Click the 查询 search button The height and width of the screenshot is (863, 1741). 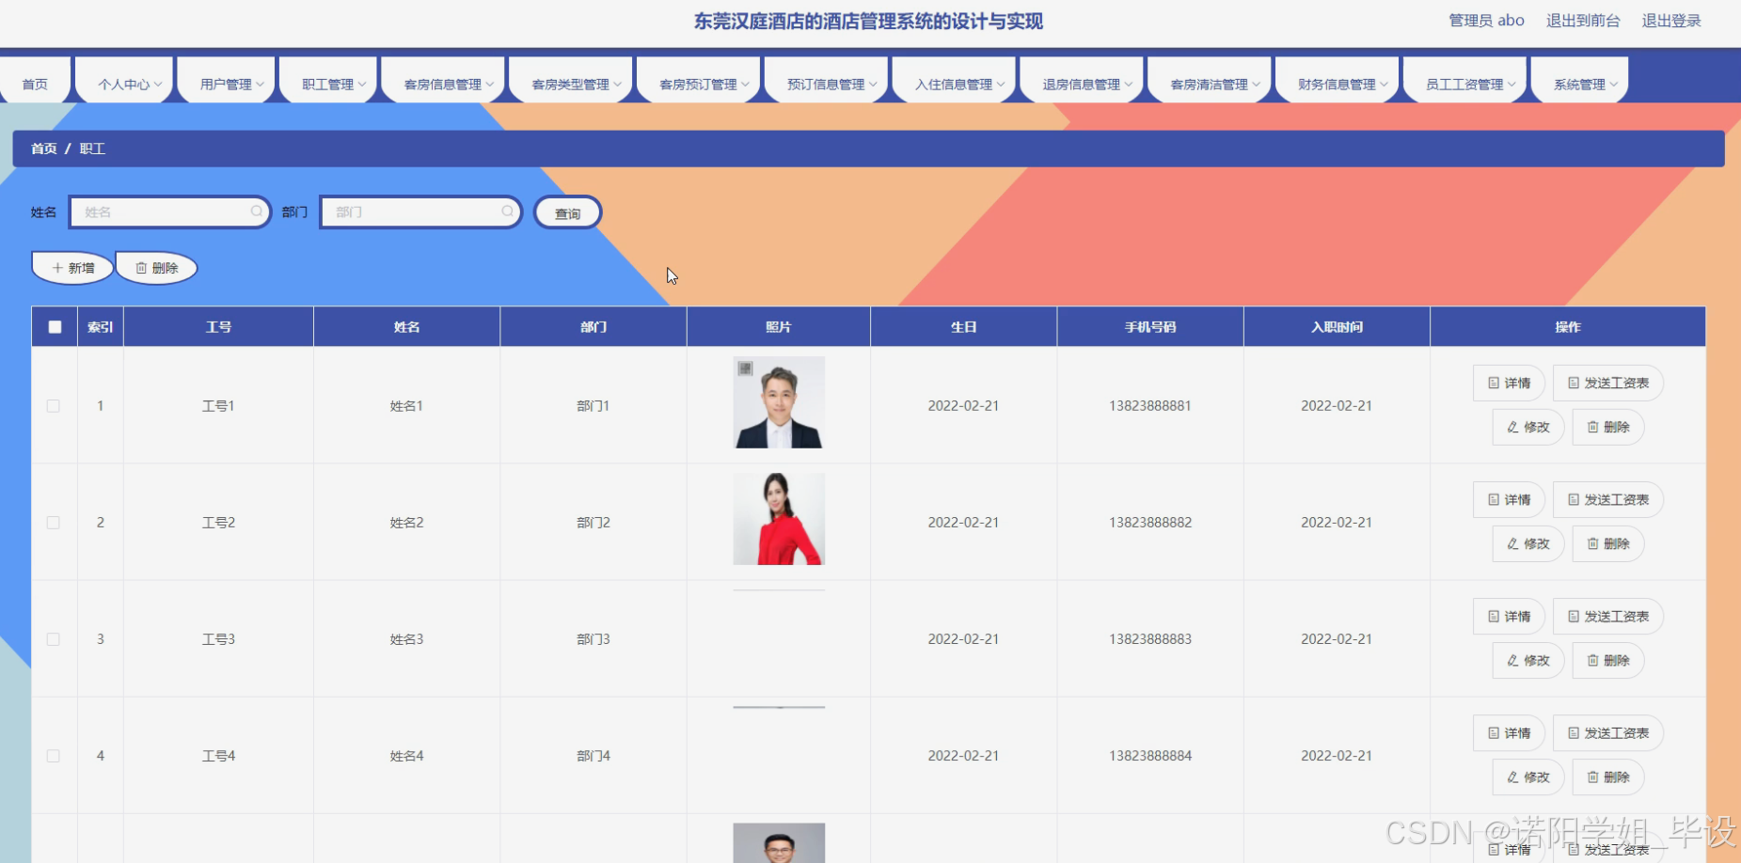click(567, 213)
